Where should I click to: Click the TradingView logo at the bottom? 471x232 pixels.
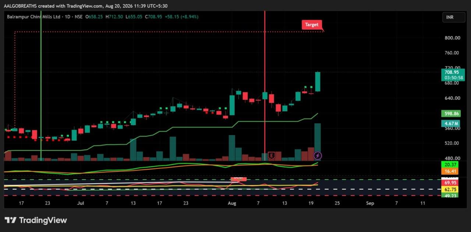click(36, 220)
